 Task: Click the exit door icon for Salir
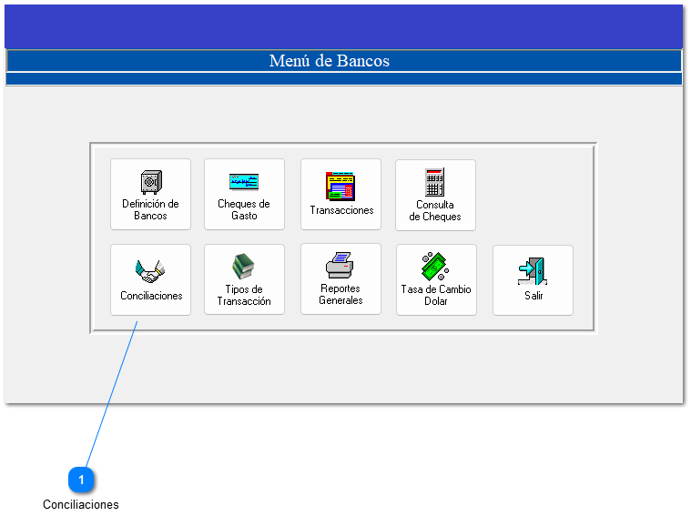533,271
